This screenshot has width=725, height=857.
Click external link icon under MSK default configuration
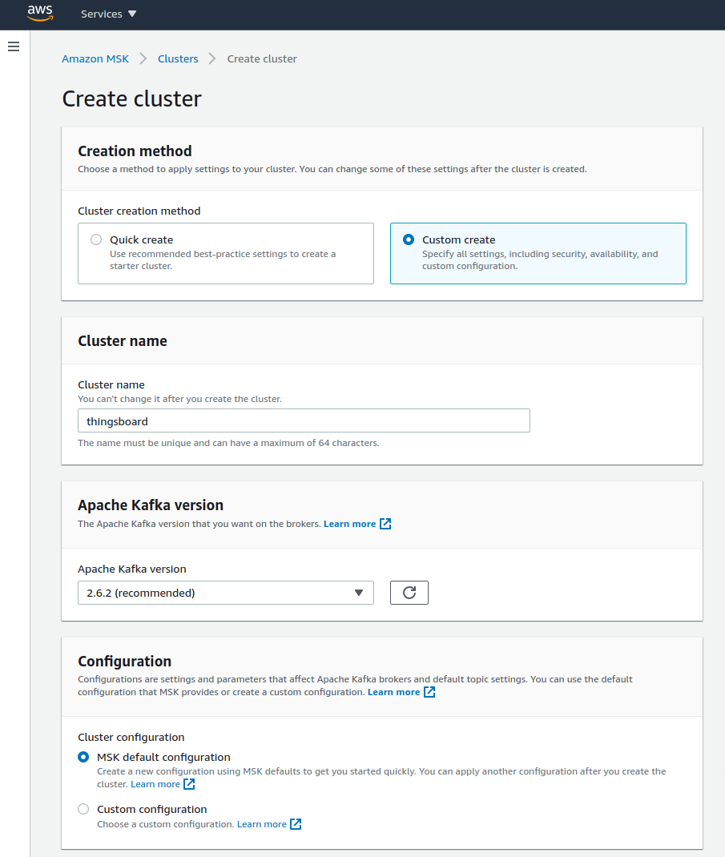tap(189, 784)
